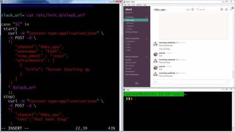Screen dimensions: 235x132
Task: Click the bash icon in the vim window title
Action: 2,1
